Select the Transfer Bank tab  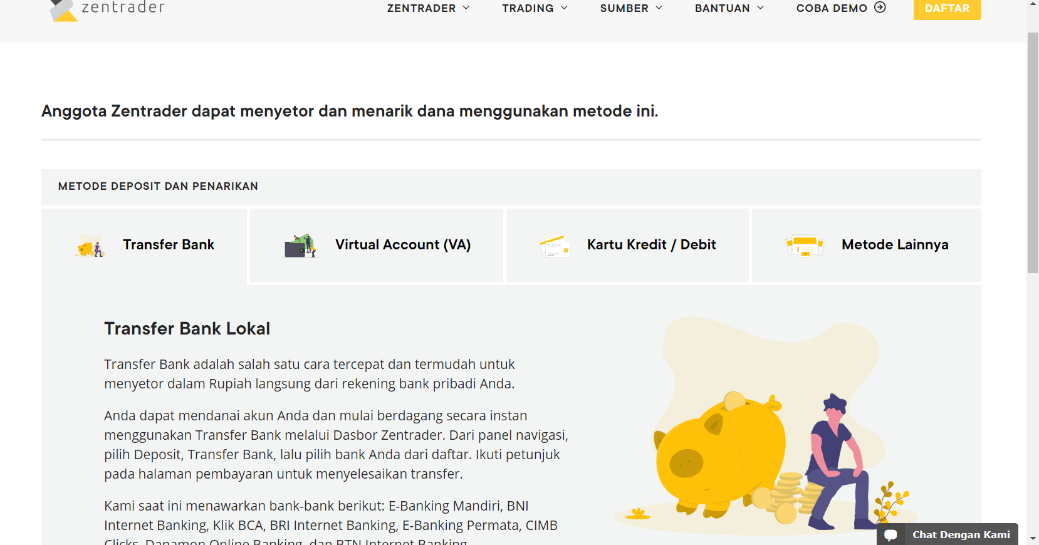click(x=144, y=246)
